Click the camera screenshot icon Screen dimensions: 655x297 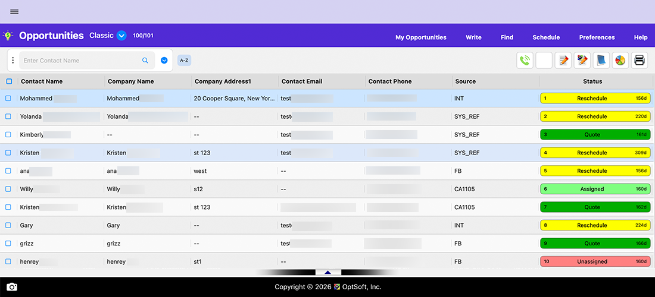pyautogui.click(x=12, y=287)
